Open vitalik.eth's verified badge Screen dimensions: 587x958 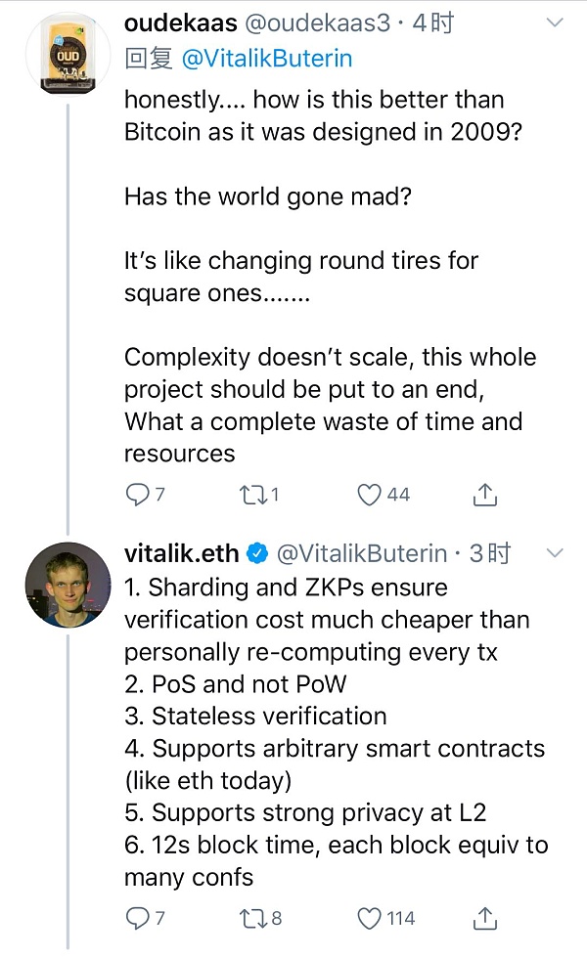pyautogui.click(x=256, y=554)
